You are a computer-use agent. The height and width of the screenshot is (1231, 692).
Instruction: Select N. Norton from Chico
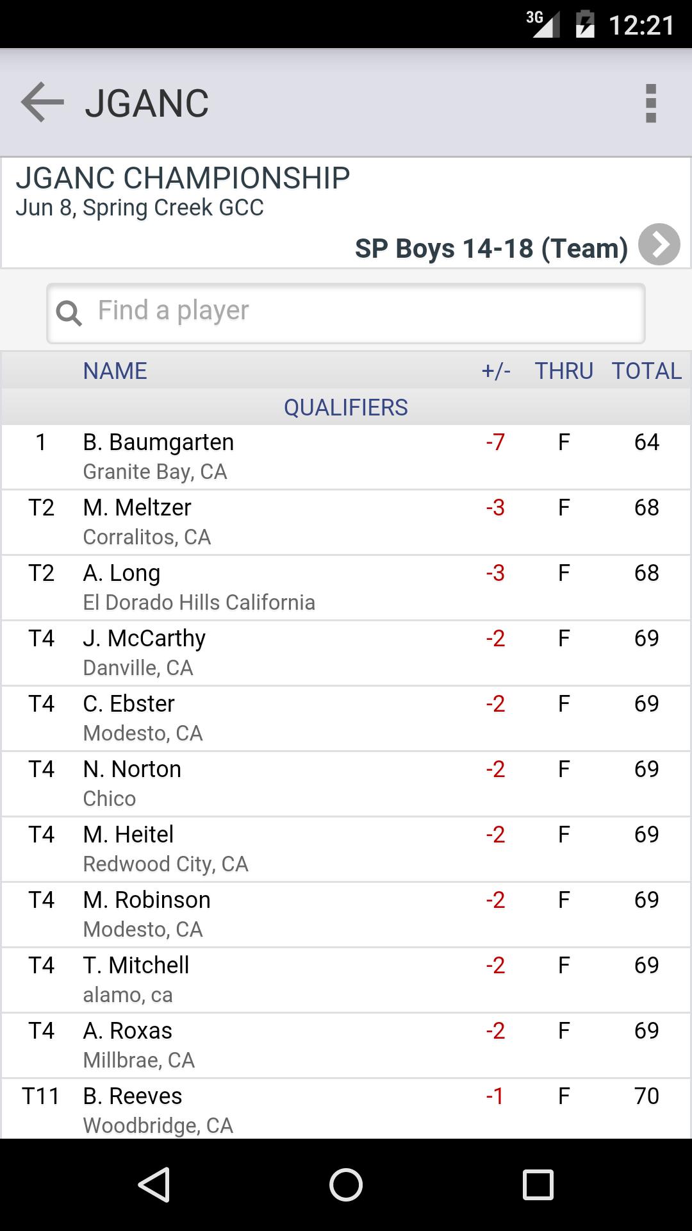(346, 784)
